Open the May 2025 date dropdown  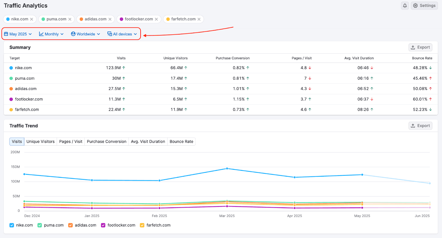tap(18, 34)
